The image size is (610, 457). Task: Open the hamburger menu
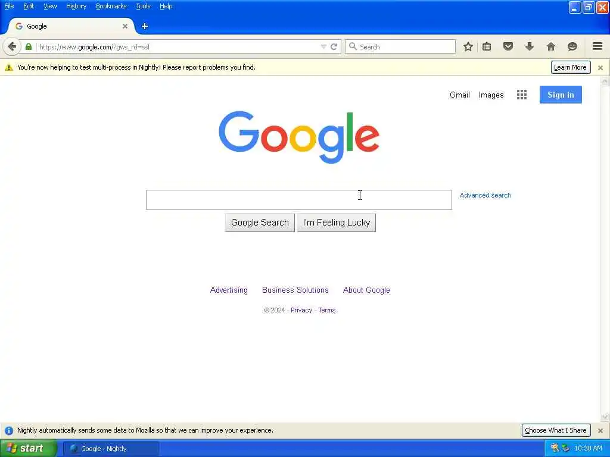click(x=597, y=46)
